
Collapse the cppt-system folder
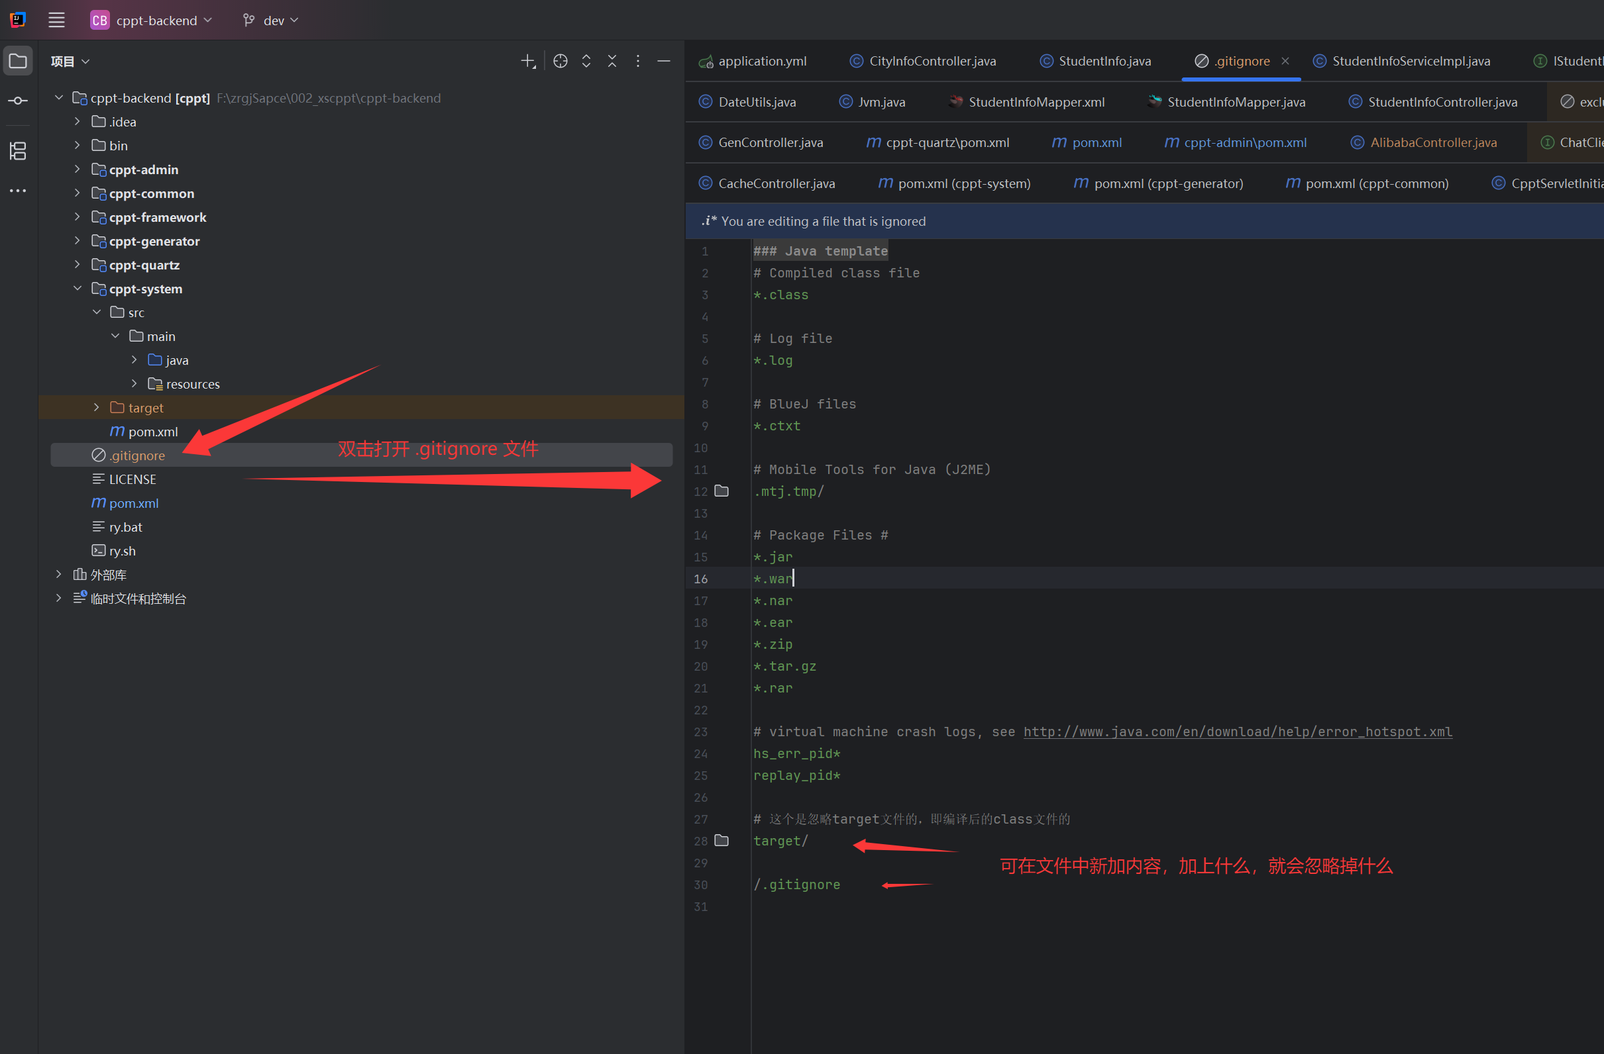click(x=78, y=288)
